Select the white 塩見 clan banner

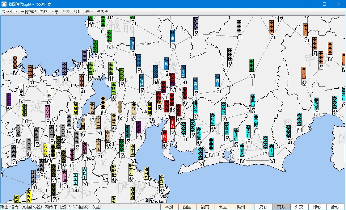(21, 90)
